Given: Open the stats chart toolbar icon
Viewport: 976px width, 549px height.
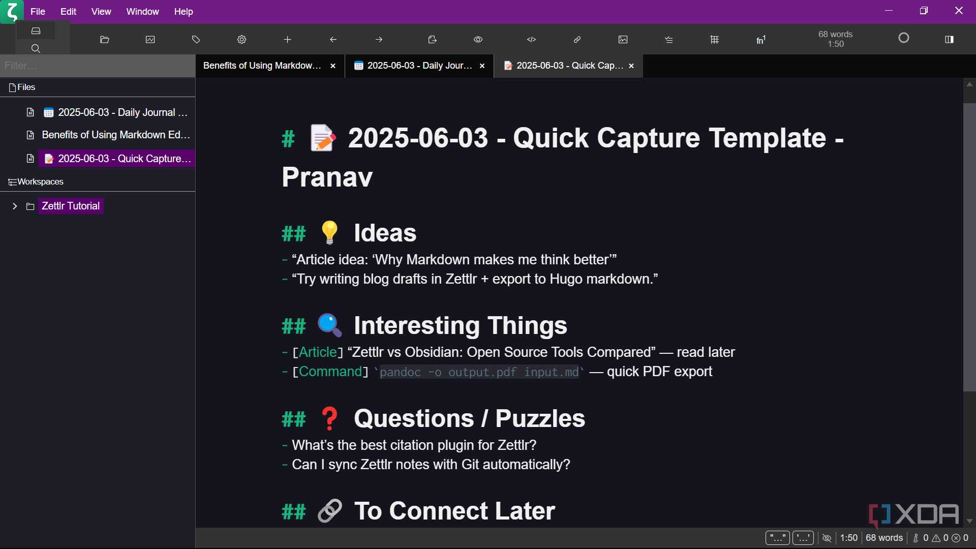Looking at the screenshot, I should pos(150,40).
